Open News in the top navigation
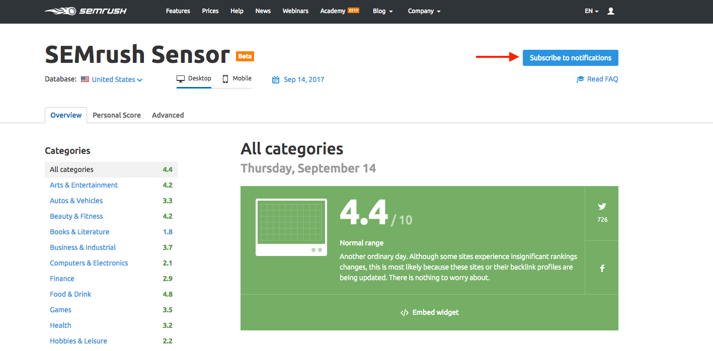The image size is (713, 351). 263,11
